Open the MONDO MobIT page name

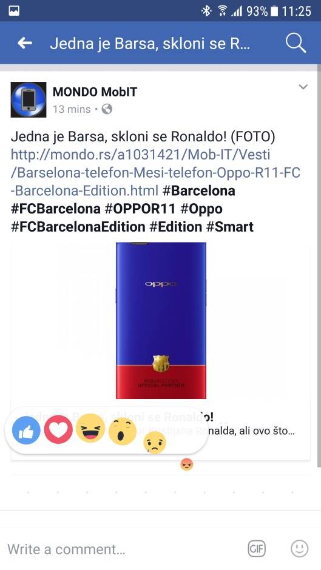click(95, 92)
